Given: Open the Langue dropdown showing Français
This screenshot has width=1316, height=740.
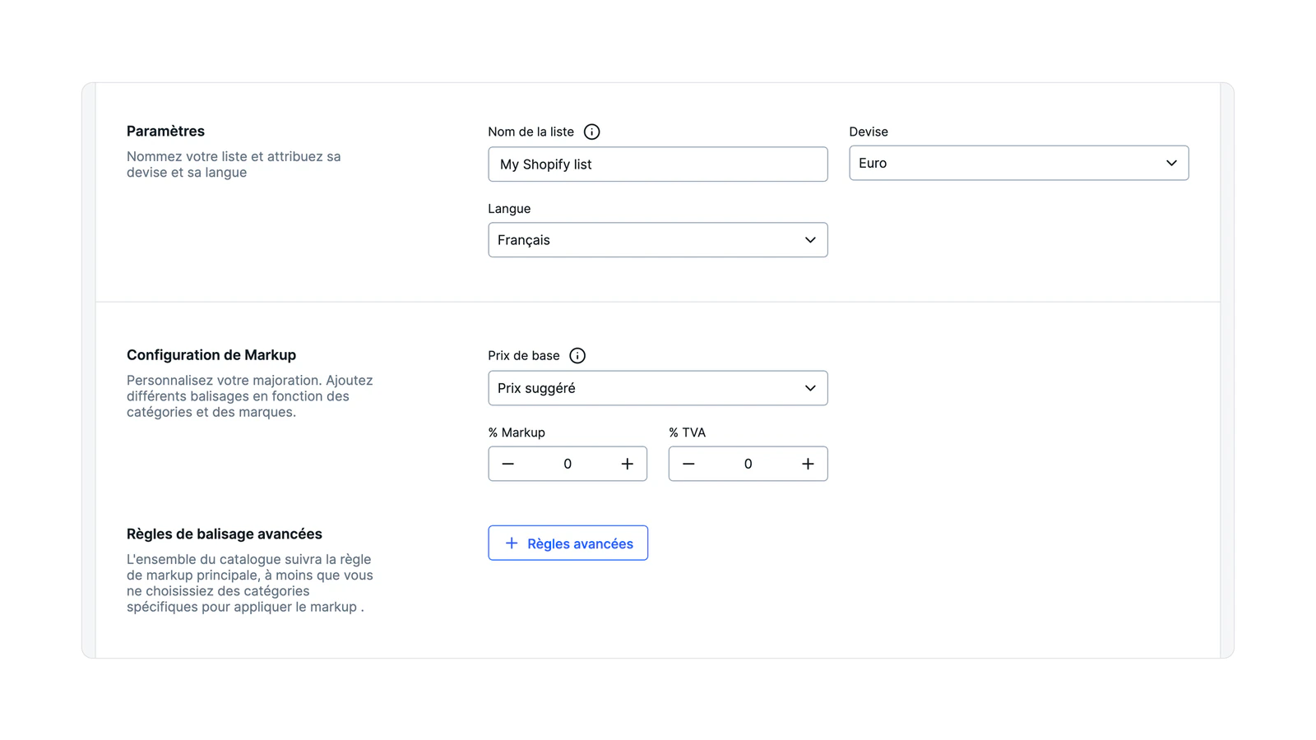Looking at the screenshot, I should [x=657, y=240].
